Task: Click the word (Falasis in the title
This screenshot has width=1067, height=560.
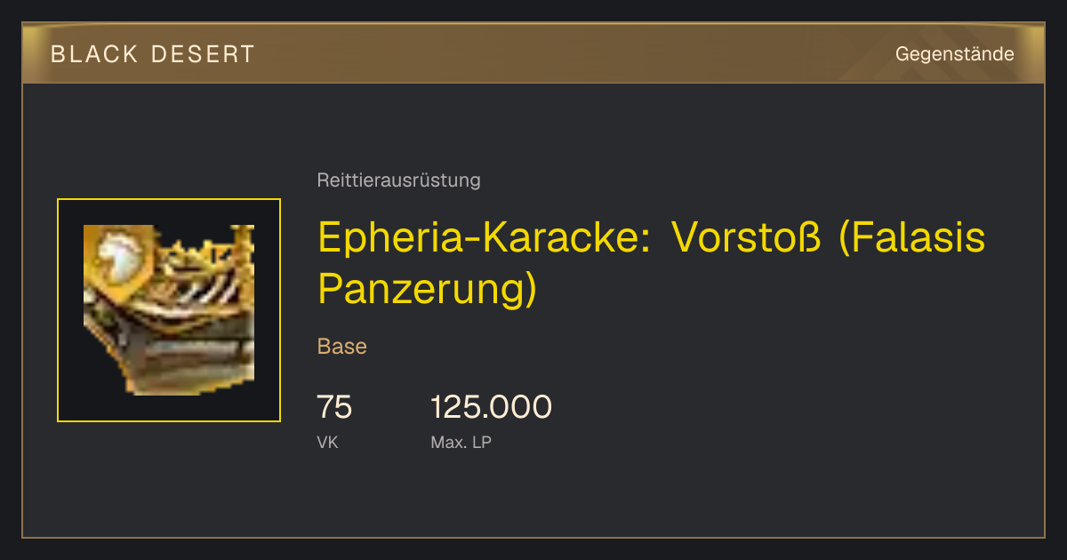Action: (x=912, y=237)
